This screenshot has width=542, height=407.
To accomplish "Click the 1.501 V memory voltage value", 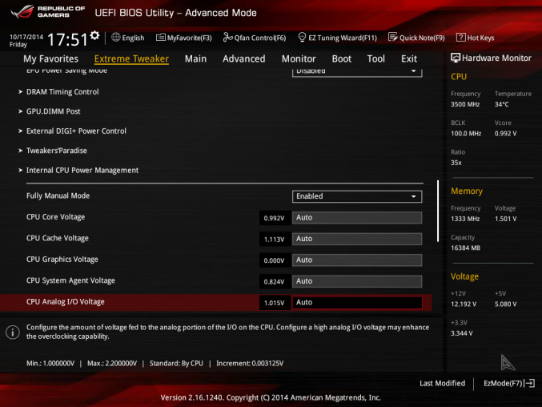I will [506, 219].
